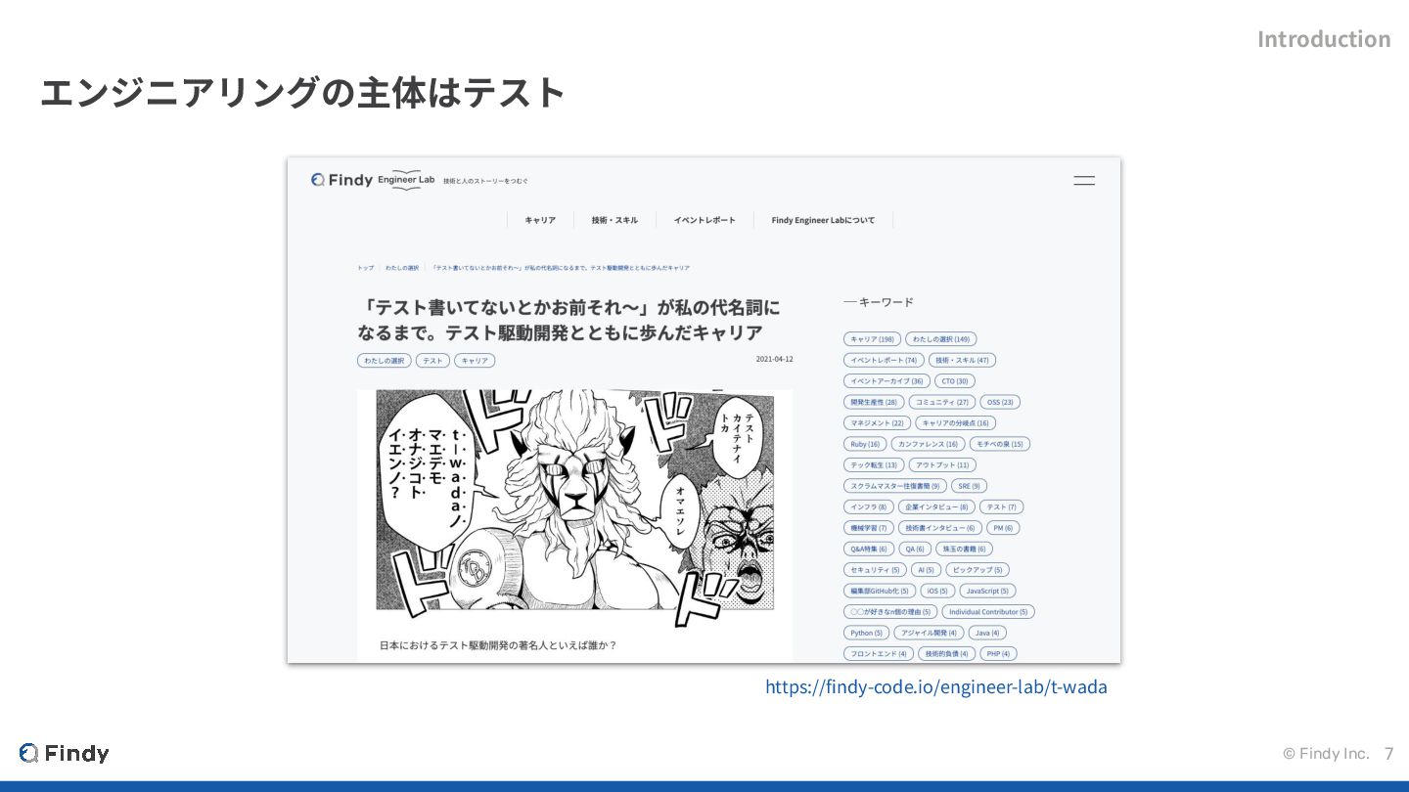Click the Findy logo in slide footer

64,753
